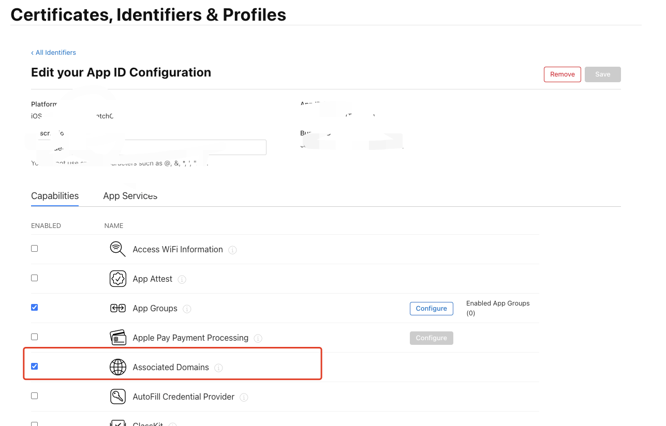Click the grey Save button
The height and width of the screenshot is (426, 666).
[x=603, y=74]
